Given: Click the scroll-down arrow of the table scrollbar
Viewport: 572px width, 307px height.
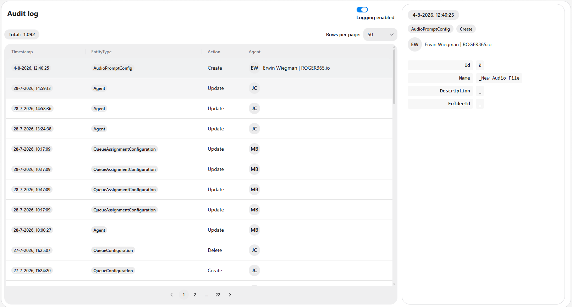Looking at the screenshot, I should tap(394, 284).
